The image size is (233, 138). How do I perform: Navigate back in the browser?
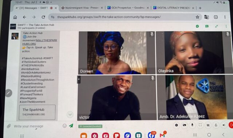(24, 17)
